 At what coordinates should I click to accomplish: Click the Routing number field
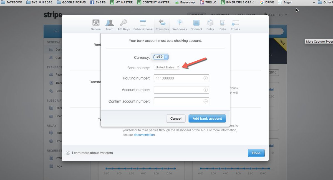(181, 78)
